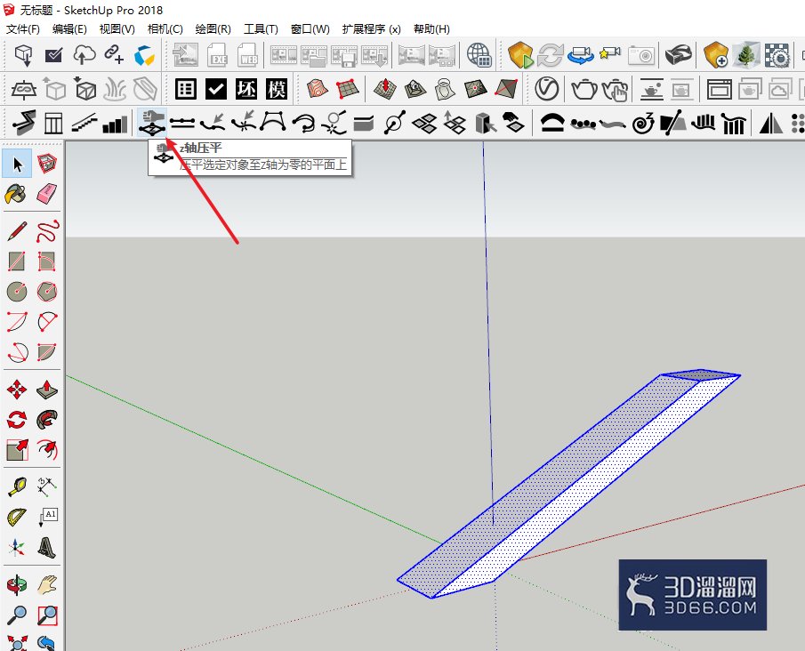Click the grid table toolbar button
Screen dimensions: 805x651
click(x=185, y=89)
